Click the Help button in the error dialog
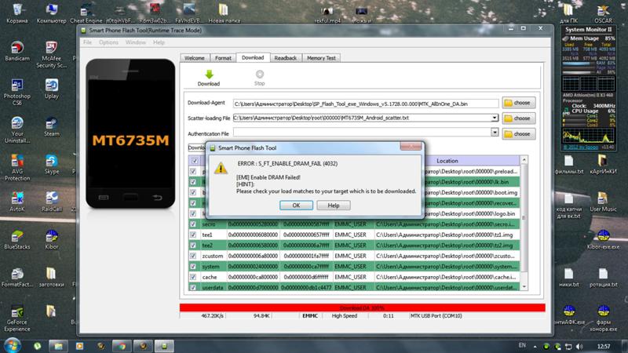Viewport: 628px width, 353px height. (x=333, y=206)
